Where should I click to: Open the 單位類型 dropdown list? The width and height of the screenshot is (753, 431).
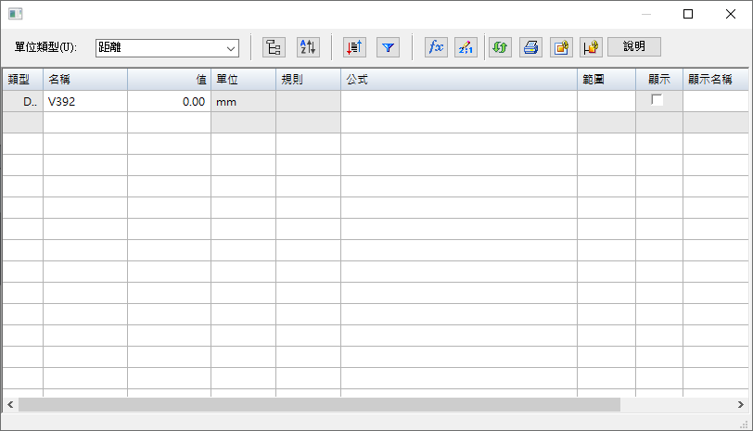[x=230, y=47]
